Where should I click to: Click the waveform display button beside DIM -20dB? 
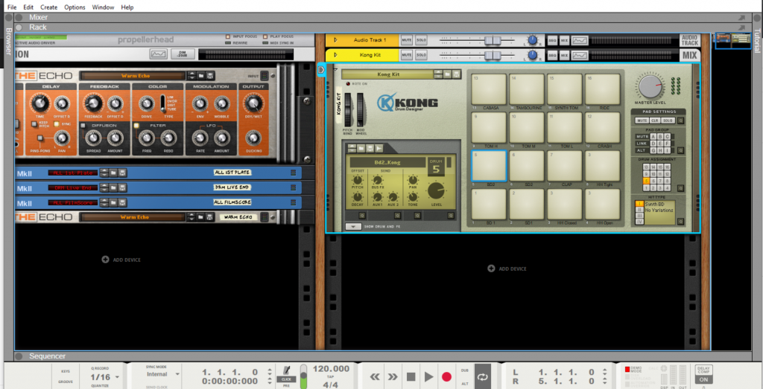[x=158, y=54]
